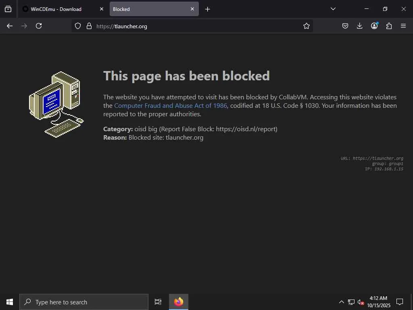Save page to Pocket

[x=345, y=26]
